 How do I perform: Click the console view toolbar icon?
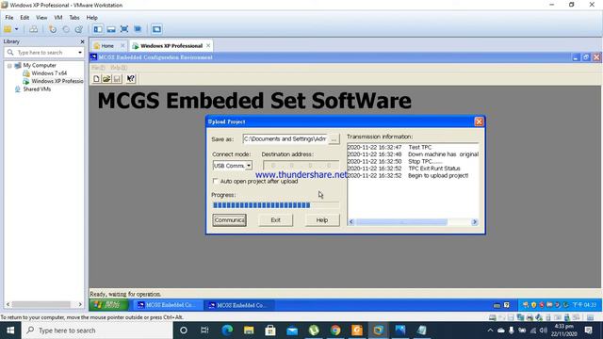(156, 29)
